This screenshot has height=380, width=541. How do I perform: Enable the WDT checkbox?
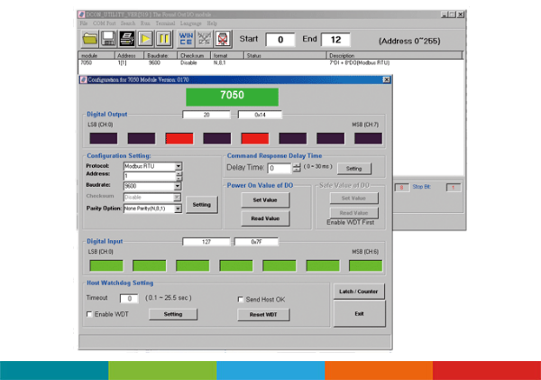pos(89,314)
